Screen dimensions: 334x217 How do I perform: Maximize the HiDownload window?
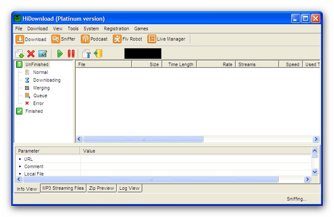point(305,19)
